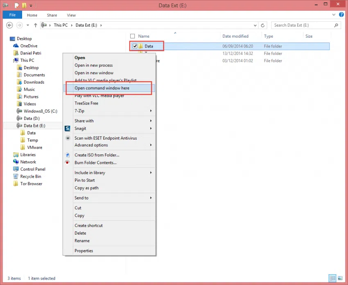Click the New folder icon in the quick access toolbar
The width and height of the screenshot is (348, 285).
(x=24, y=5)
